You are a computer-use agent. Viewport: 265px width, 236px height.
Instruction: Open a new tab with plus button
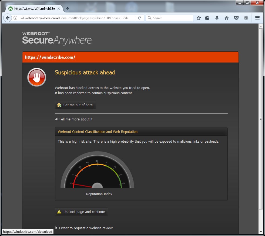(x=68, y=9)
